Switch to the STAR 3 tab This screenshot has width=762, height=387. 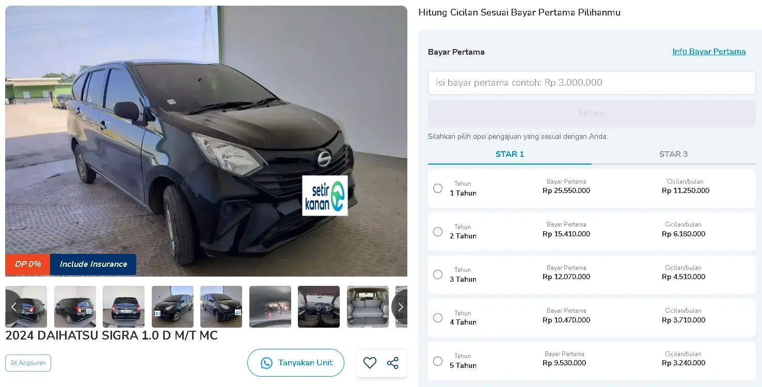tap(673, 154)
